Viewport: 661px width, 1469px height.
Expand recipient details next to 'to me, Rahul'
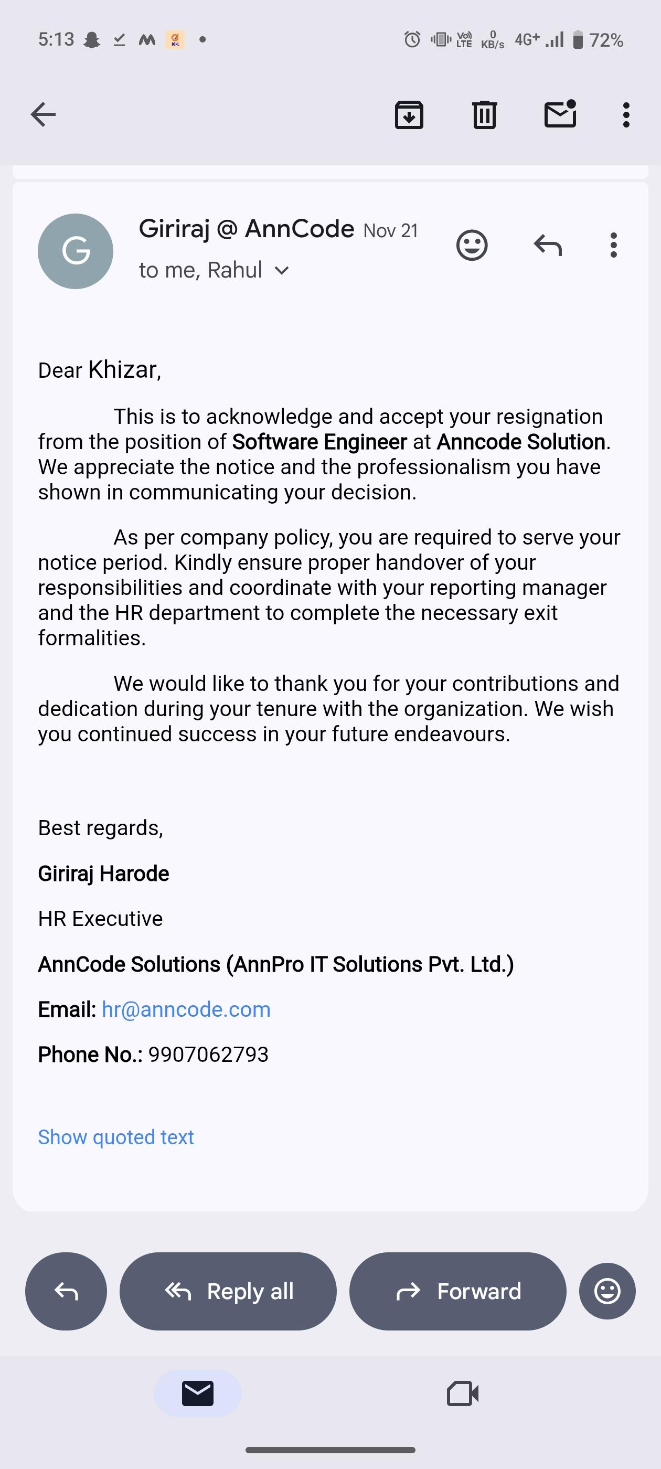(x=282, y=270)
